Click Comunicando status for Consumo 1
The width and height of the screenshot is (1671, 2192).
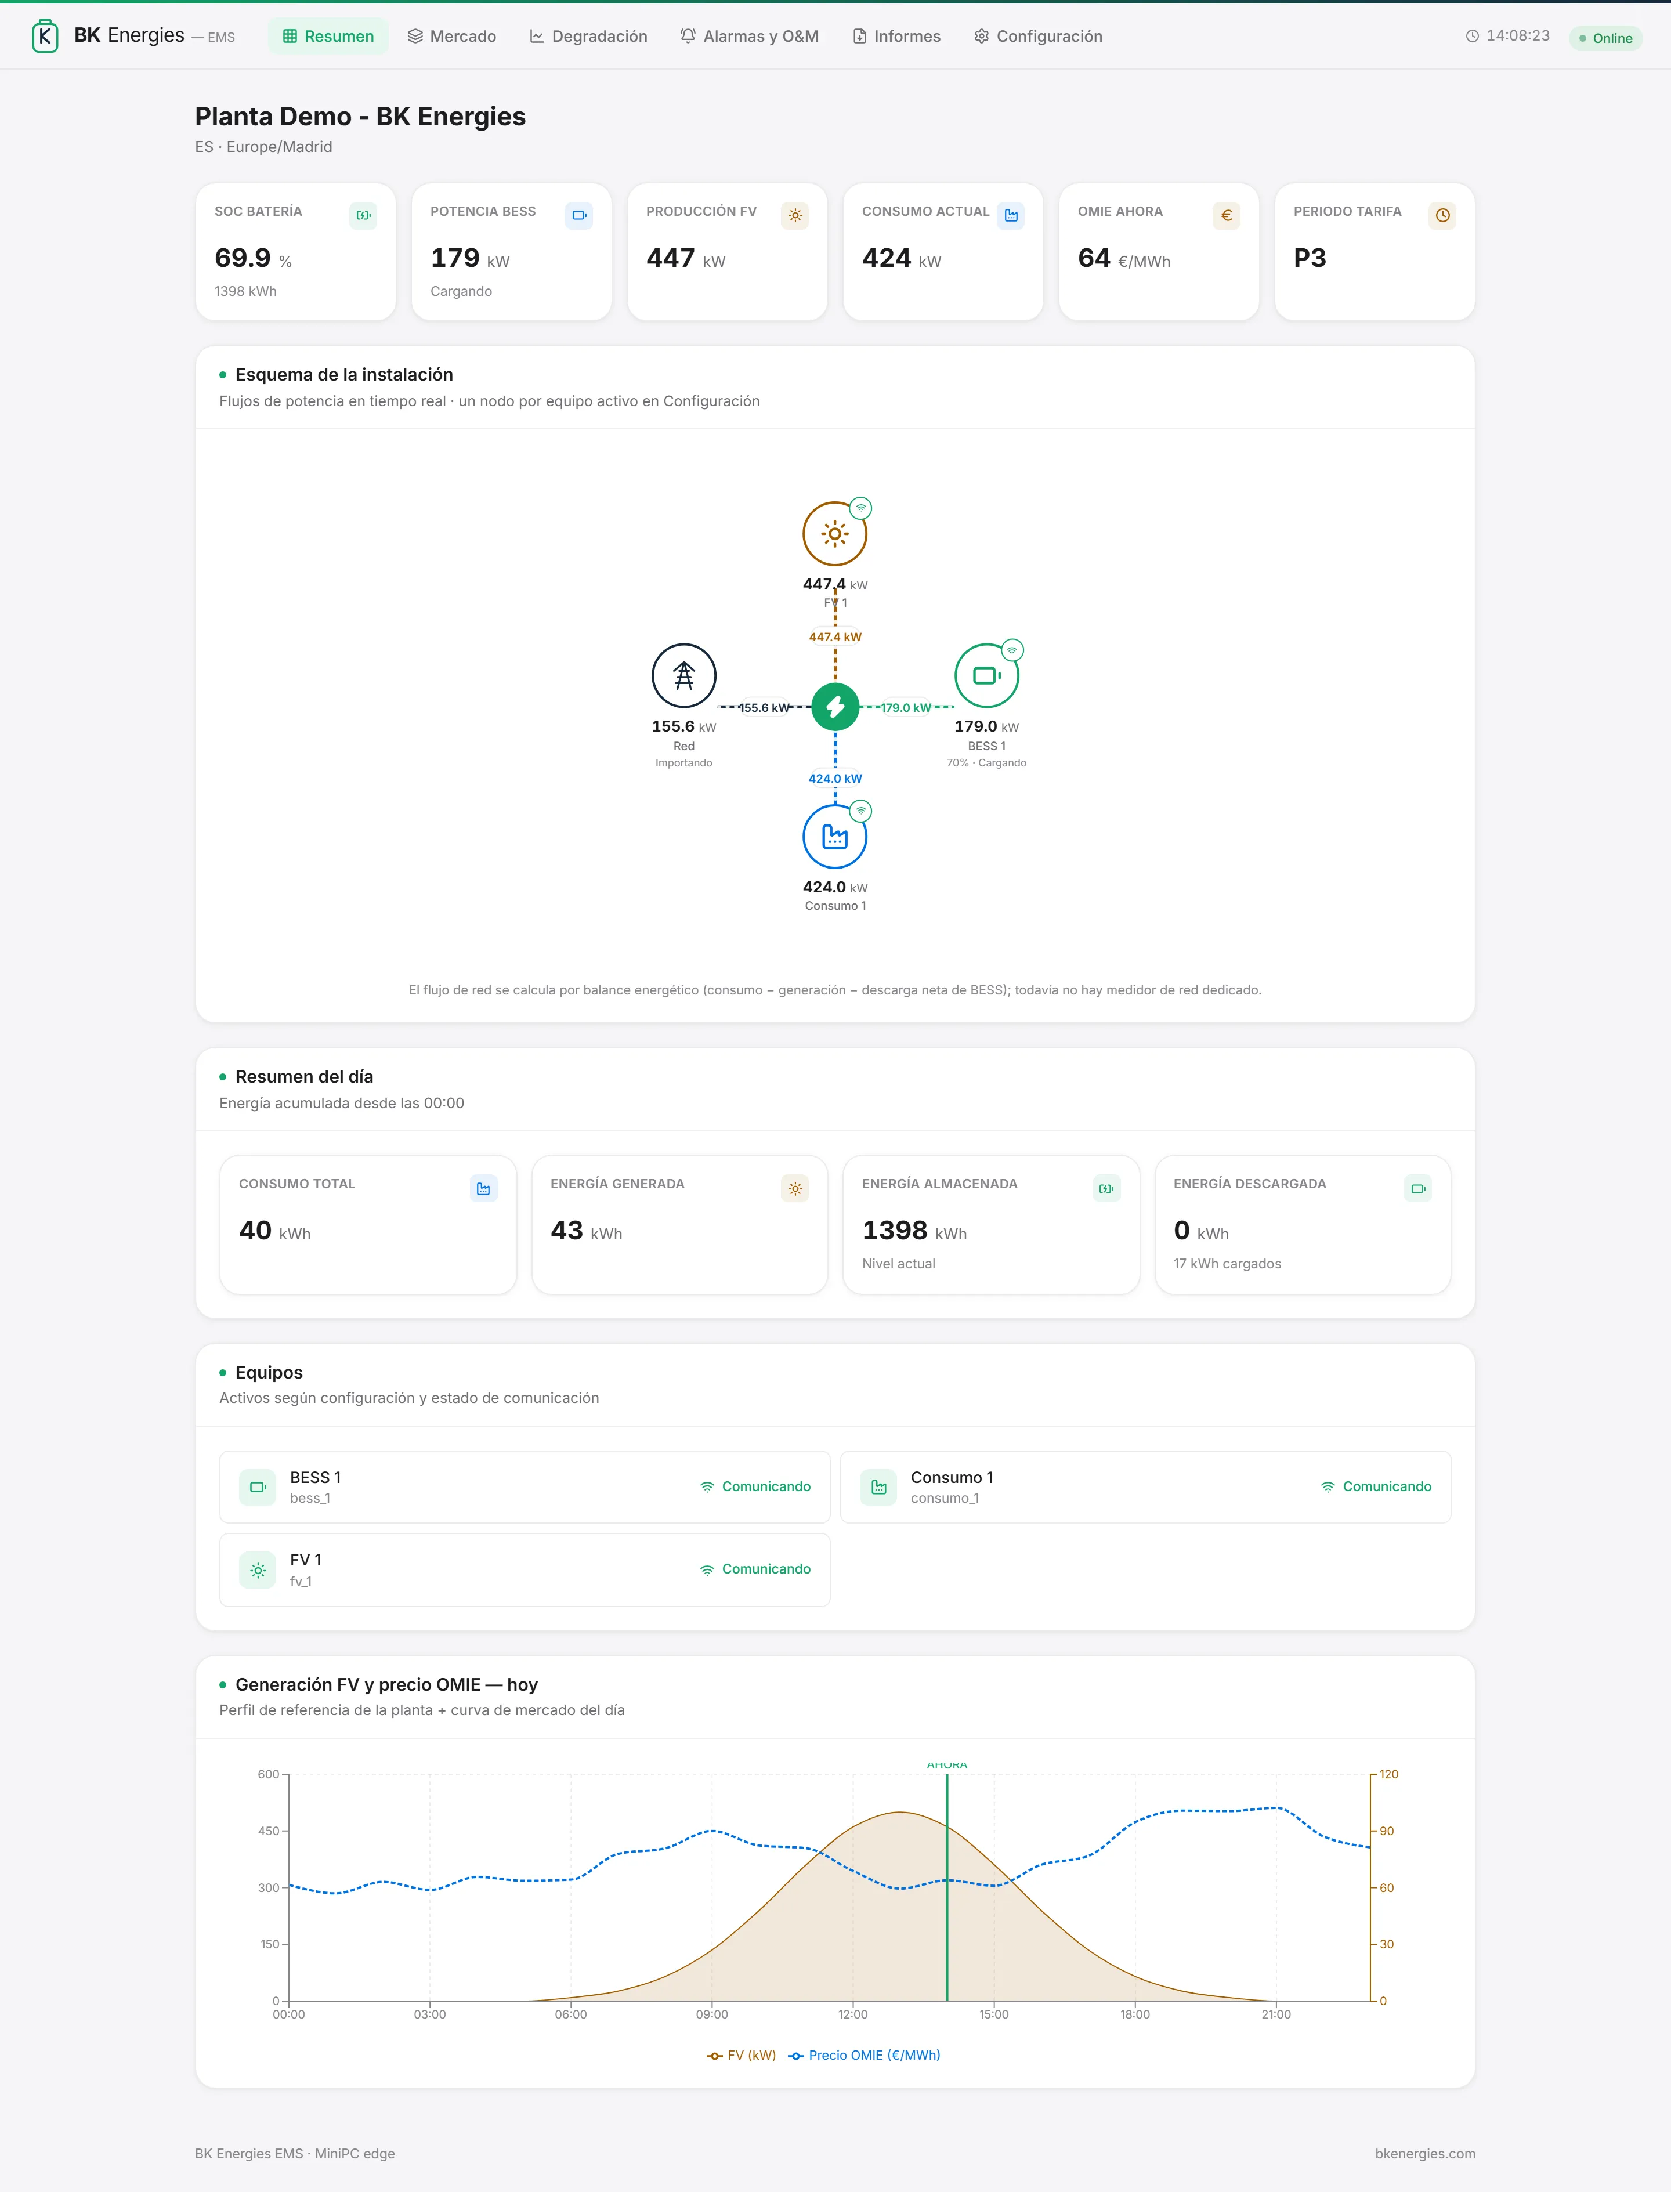(x=1376, y=1487)
